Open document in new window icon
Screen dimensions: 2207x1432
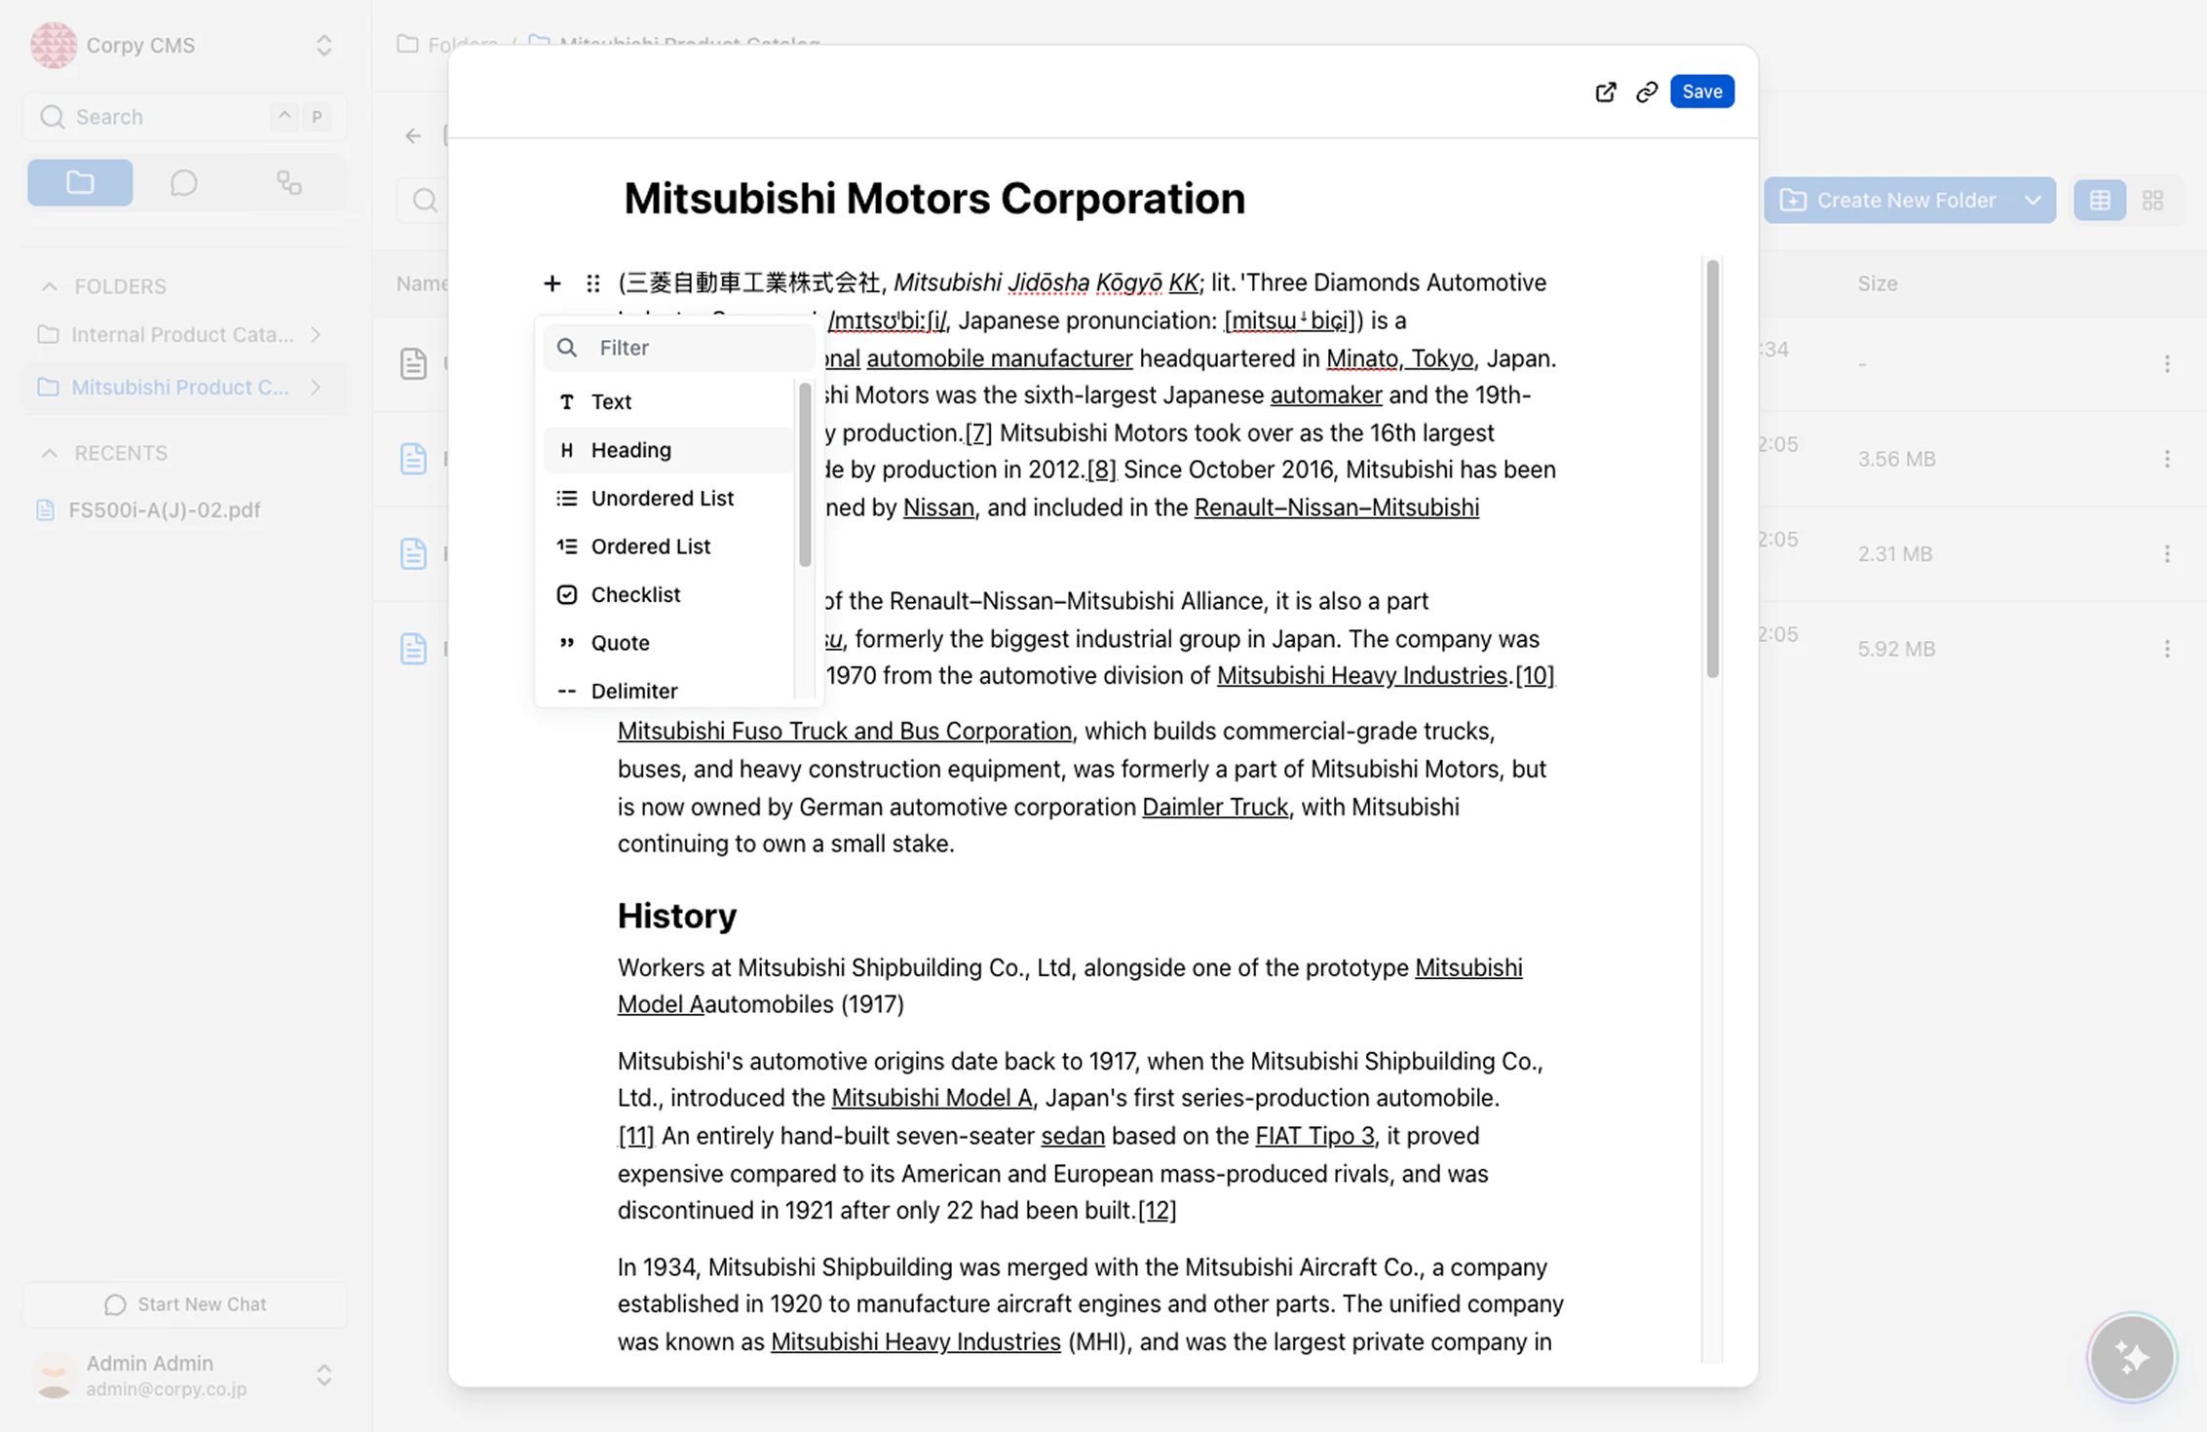point(1605,92)
